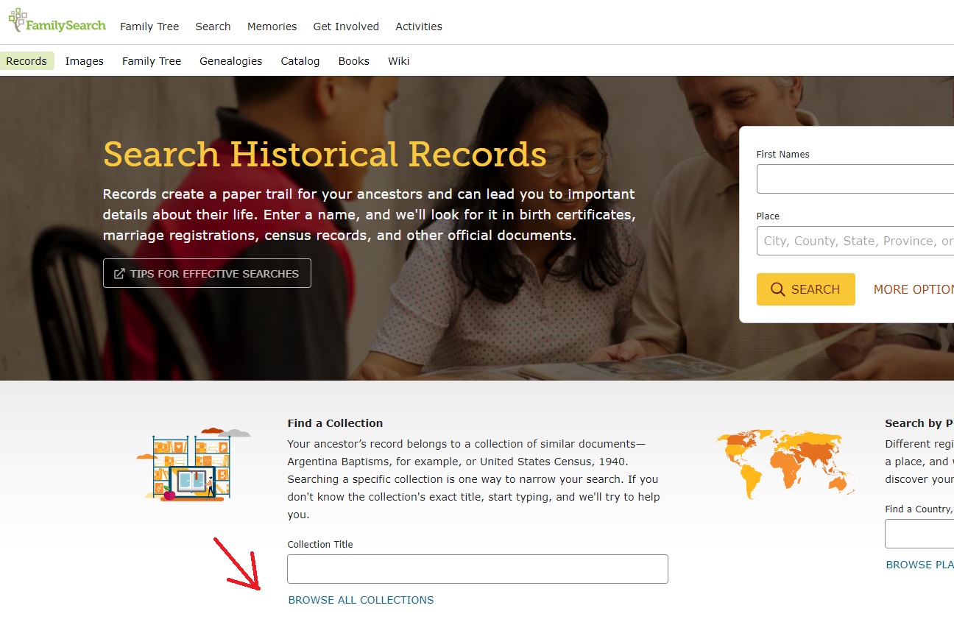
Task: Open the Activities menu
Action: pyautogui.click(x=419, y=27)
